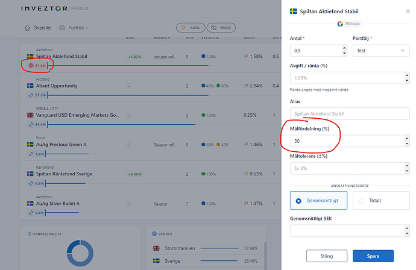Click the Portfölj briefcase icon
The height and width of the screenshot is (270, 416).
(63, 28)
